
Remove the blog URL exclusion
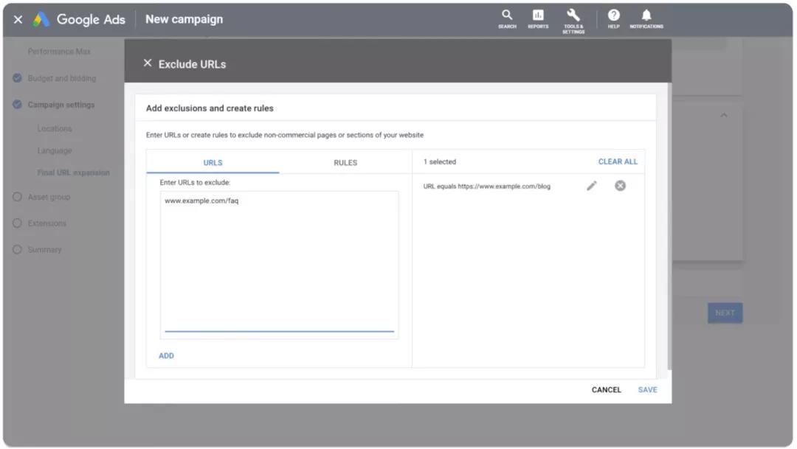(x=620, y=186)
